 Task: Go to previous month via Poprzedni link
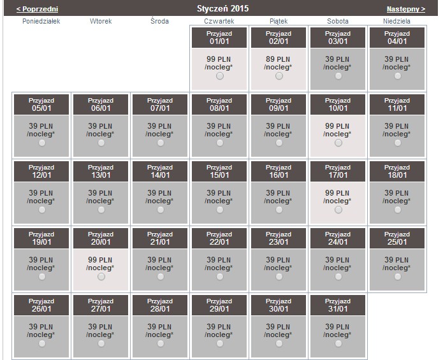[x=38, y=9]
